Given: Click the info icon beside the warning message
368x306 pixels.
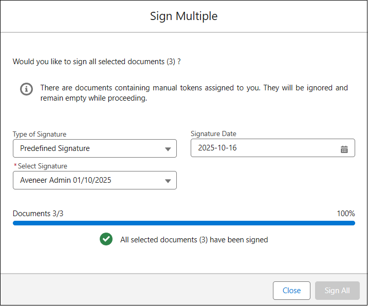Looking at the screenshot, I should [26, 89].
